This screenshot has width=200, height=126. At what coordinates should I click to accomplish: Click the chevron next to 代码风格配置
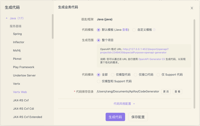point(134,104)
